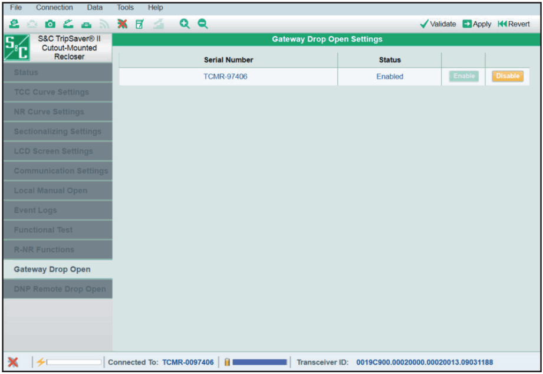Click the greyed envelope toolbar icon
The height and width of the screenshot is (374, 543).
pyautogui.click(x=32, y=24)
